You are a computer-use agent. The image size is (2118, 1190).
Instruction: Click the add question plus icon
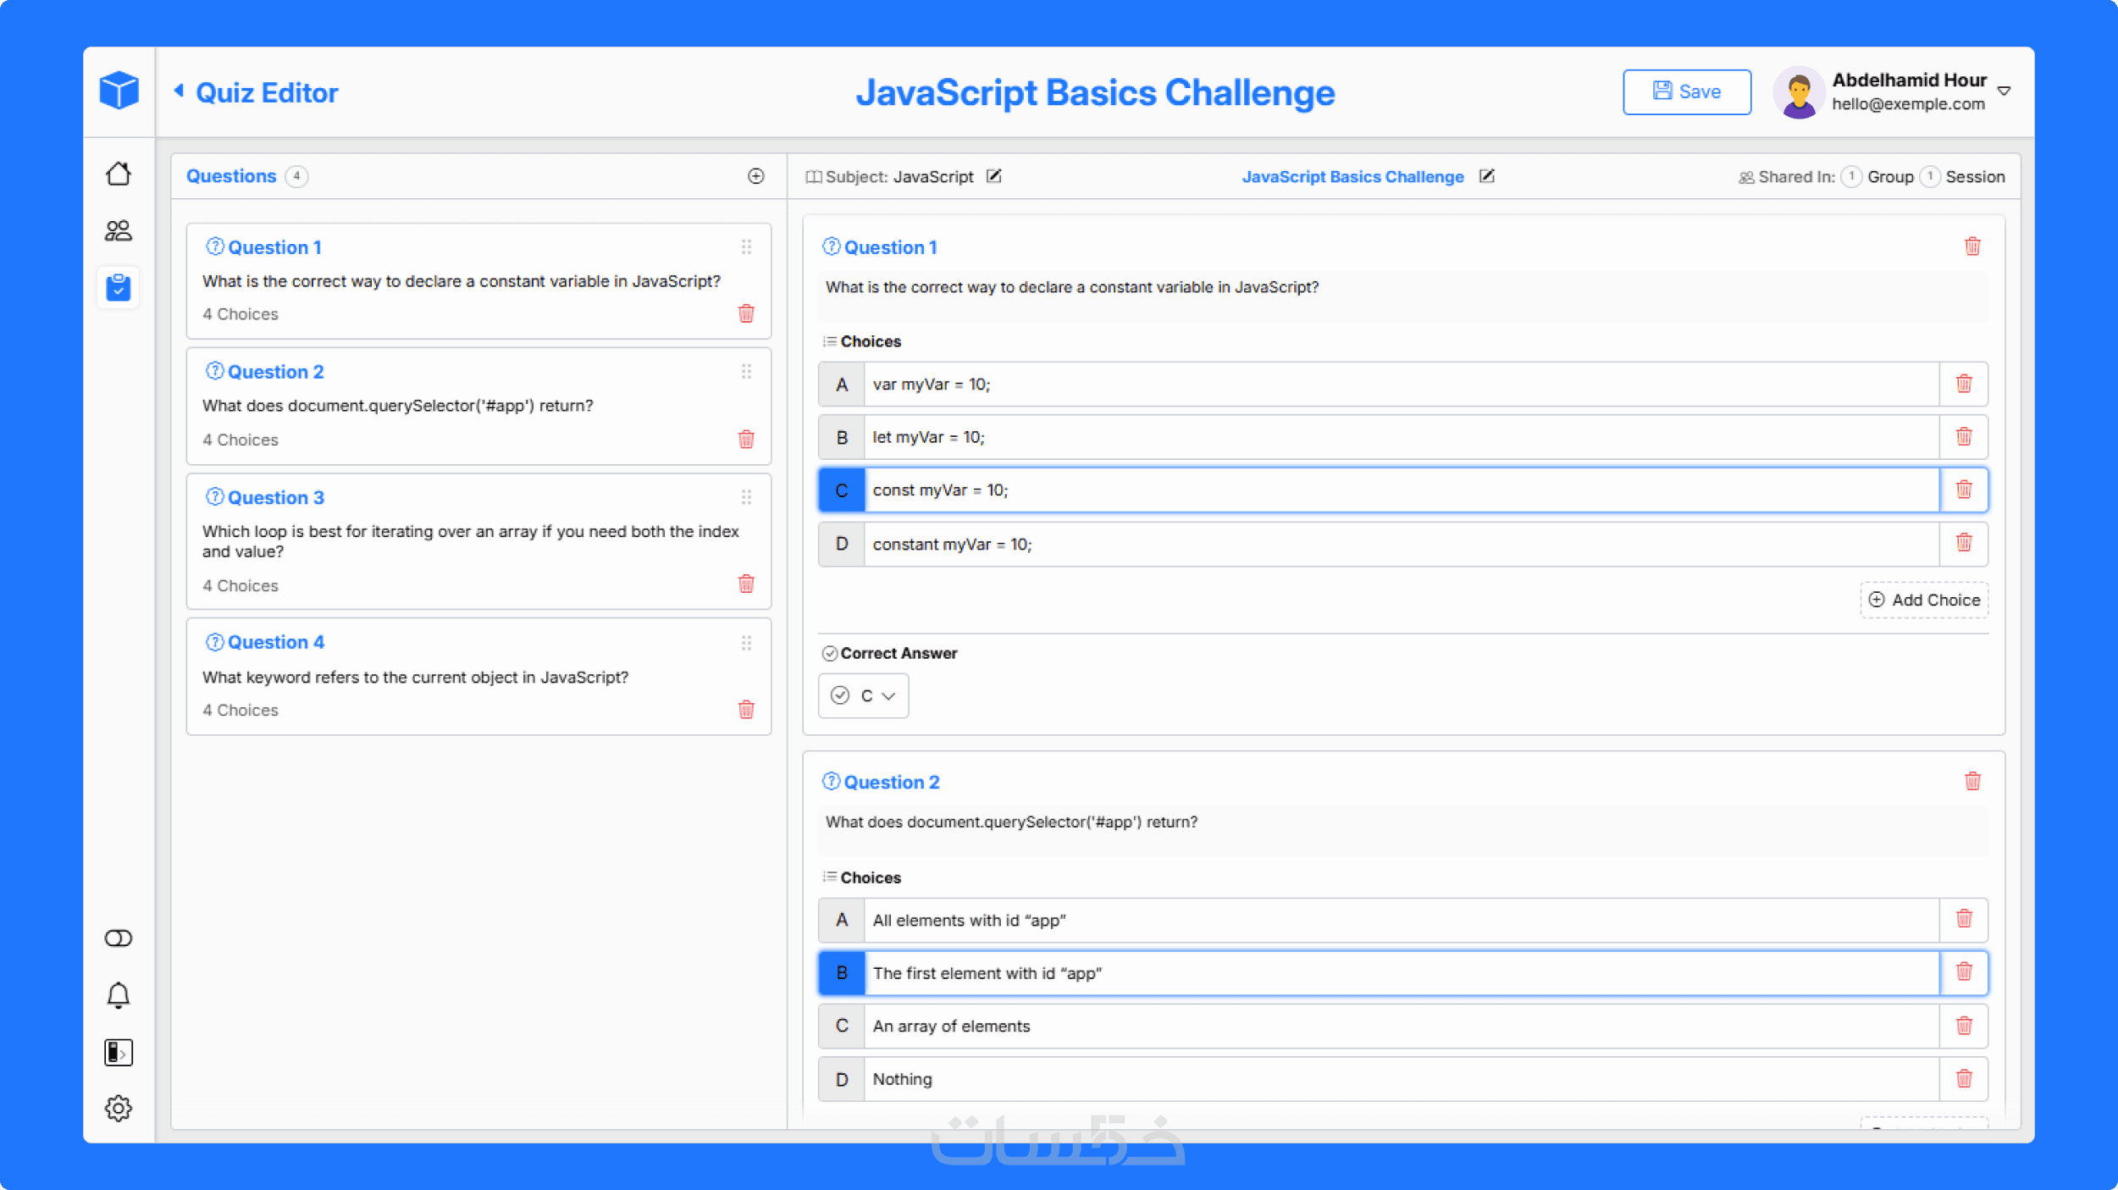755,176
